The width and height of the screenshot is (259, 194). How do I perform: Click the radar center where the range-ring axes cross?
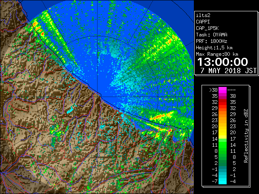(98, 97)
